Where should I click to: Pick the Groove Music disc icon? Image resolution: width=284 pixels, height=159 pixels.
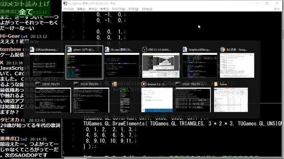(144, 84)
